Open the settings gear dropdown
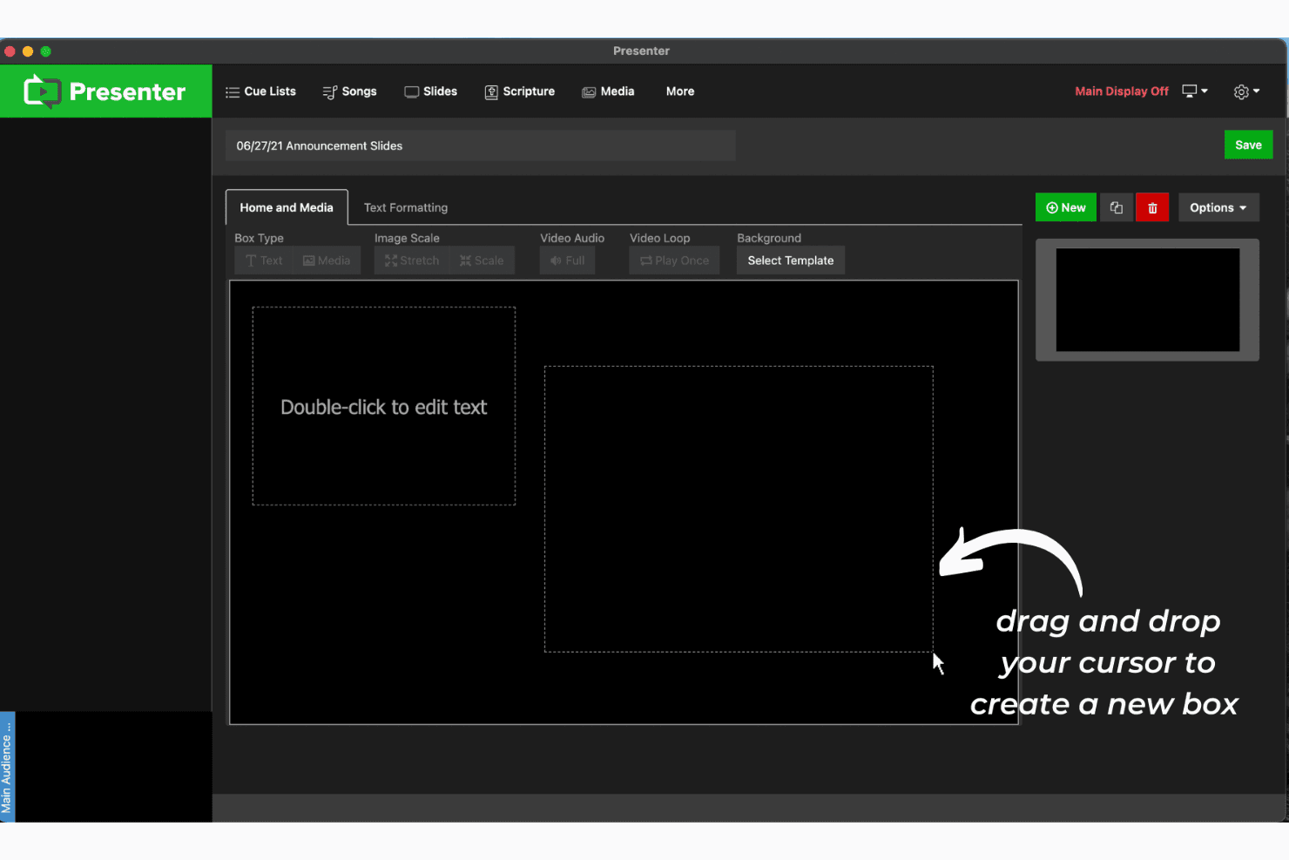 1246,91
